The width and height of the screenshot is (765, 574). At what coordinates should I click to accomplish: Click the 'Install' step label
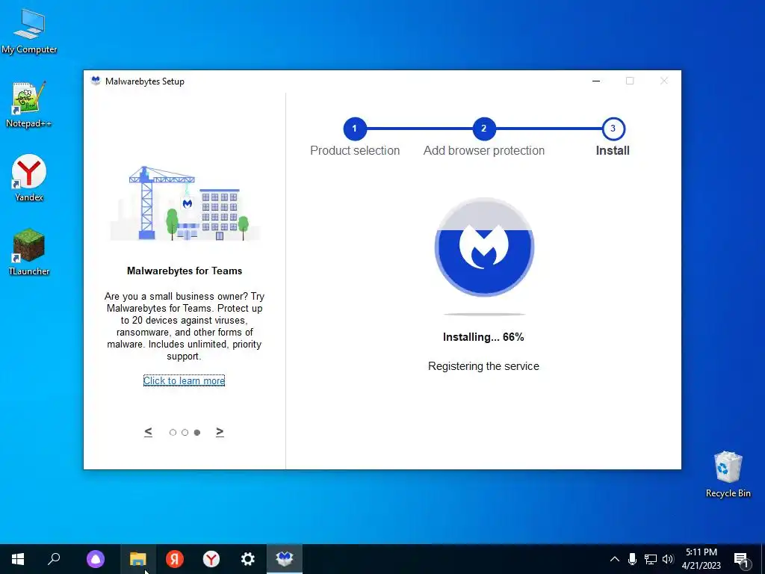(613, 151)
